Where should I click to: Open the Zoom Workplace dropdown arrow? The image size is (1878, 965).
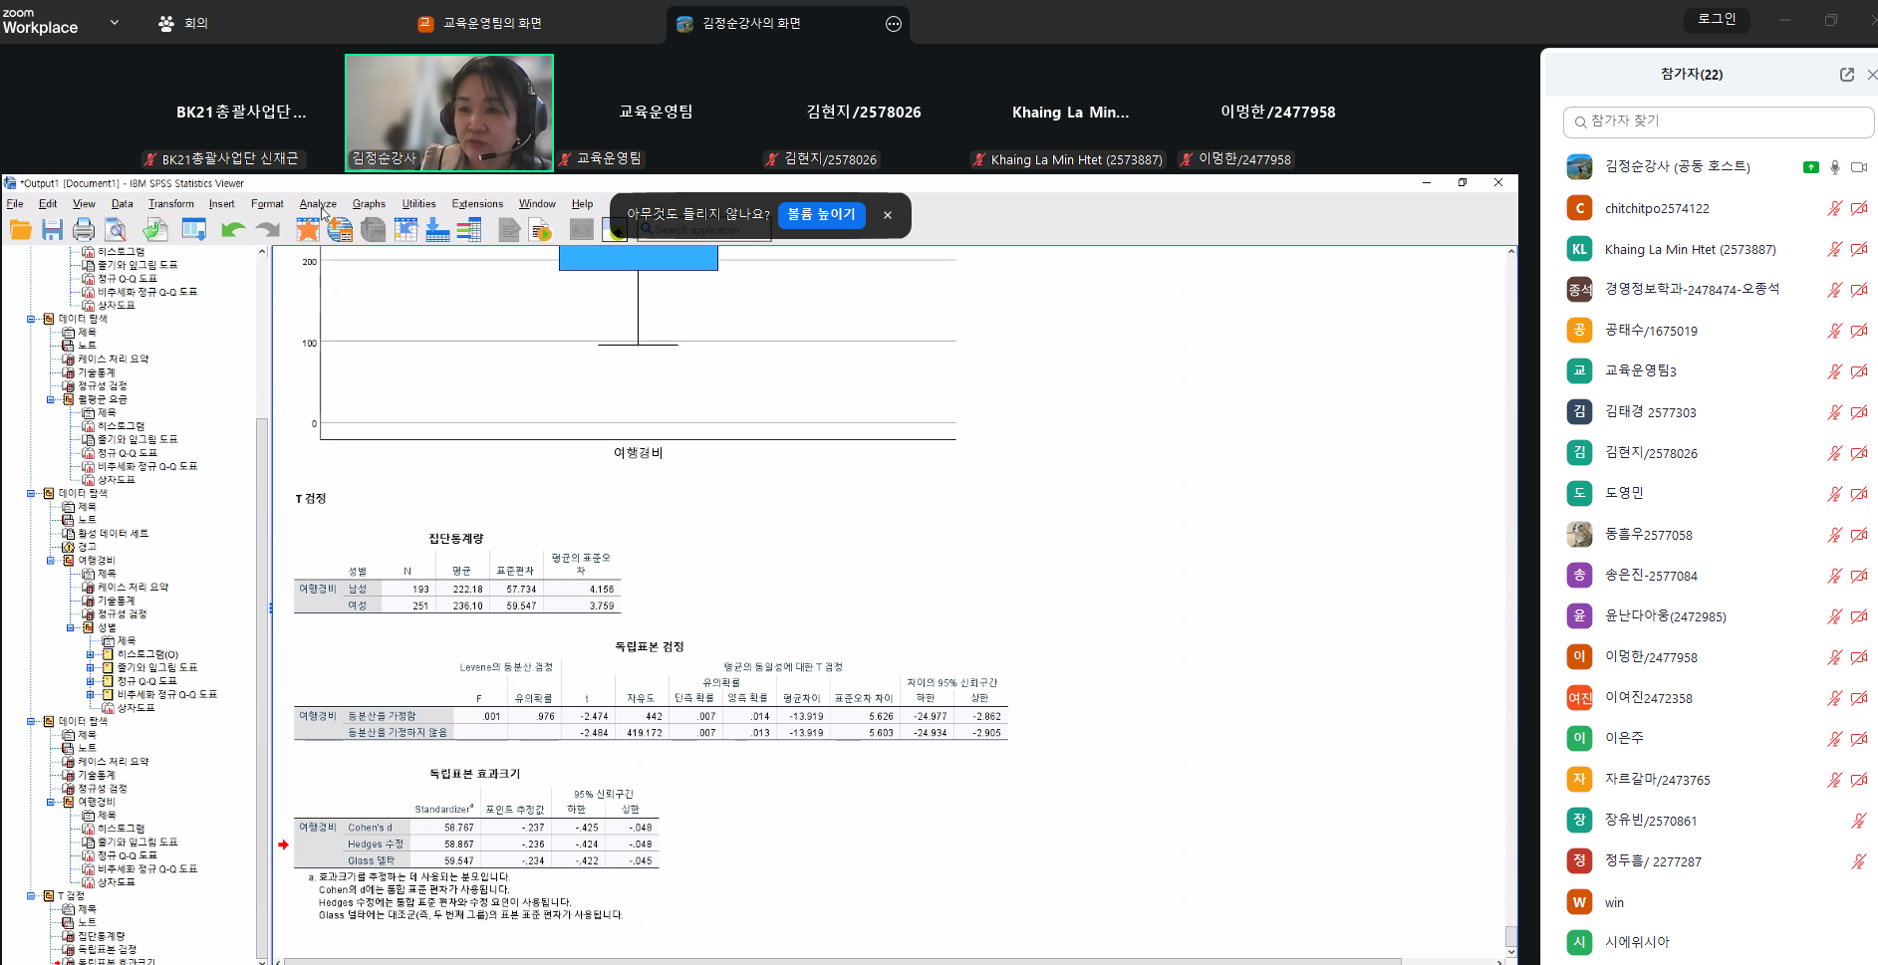click(x=115, y=22)
